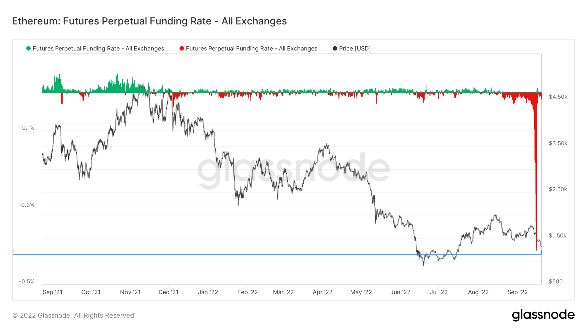Click the glassnode watermark in chart center

coord(293,169)
